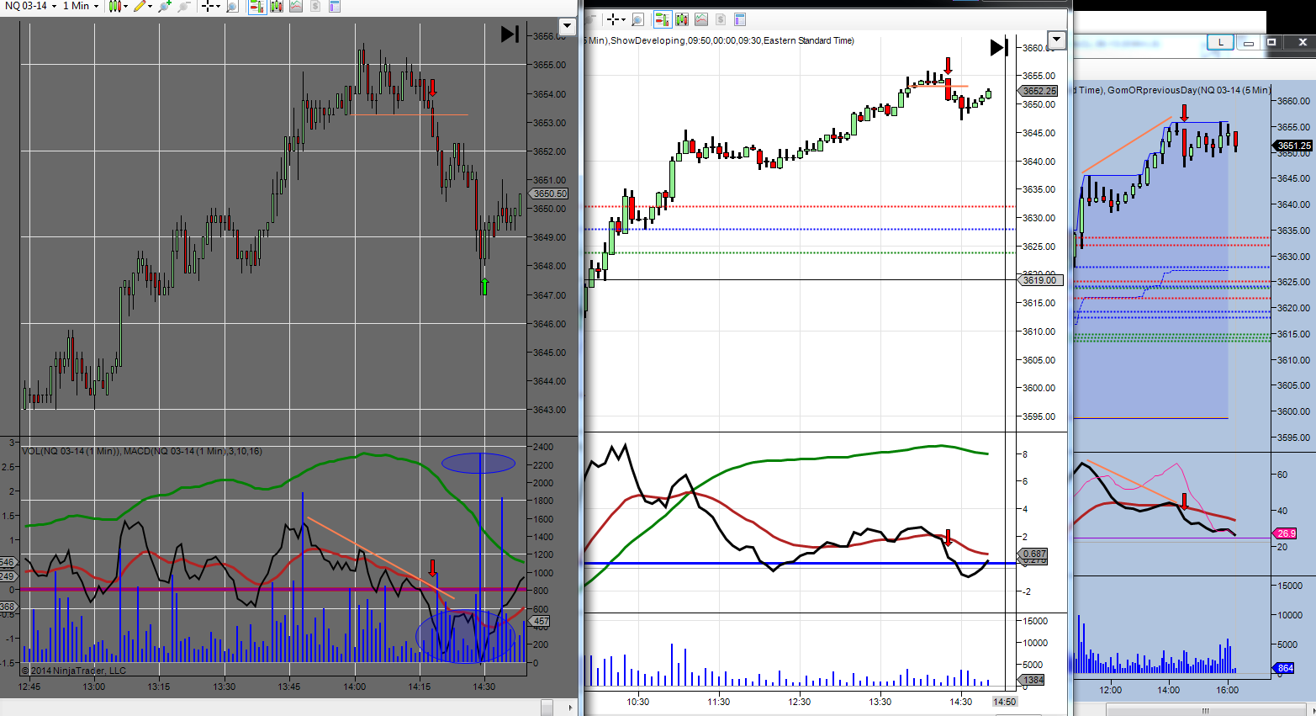1316x716 pixels.
Task: Toggle the Data Box in the 1 Min chart toolbar
Action: click(x=232, y=6)
